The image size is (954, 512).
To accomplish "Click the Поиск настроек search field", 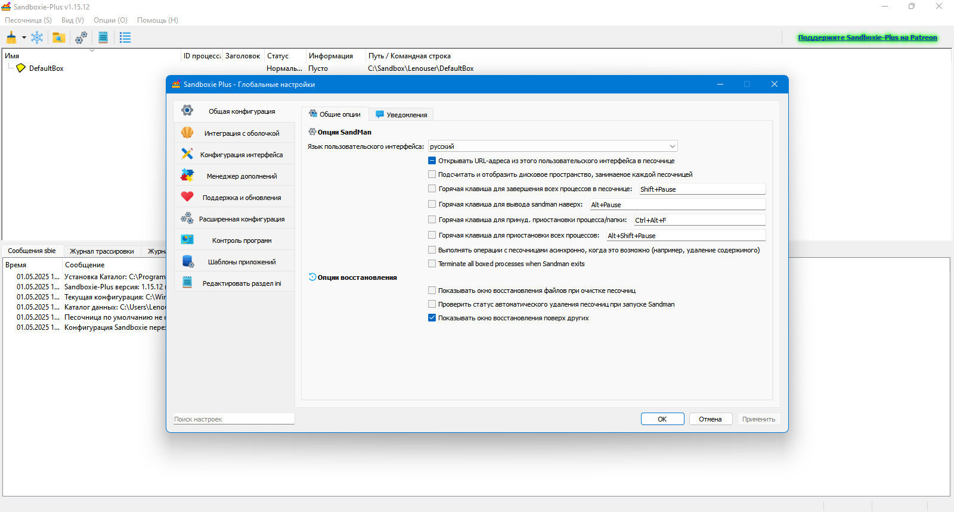I will pyautogui.click(x=234, y=419).
